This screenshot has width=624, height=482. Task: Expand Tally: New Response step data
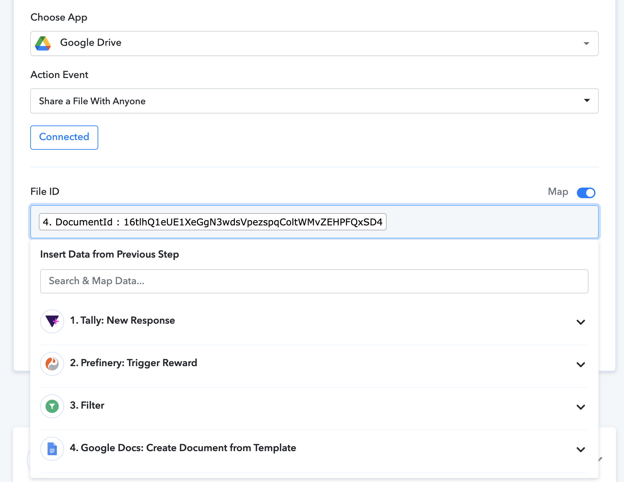click(581, 322)
